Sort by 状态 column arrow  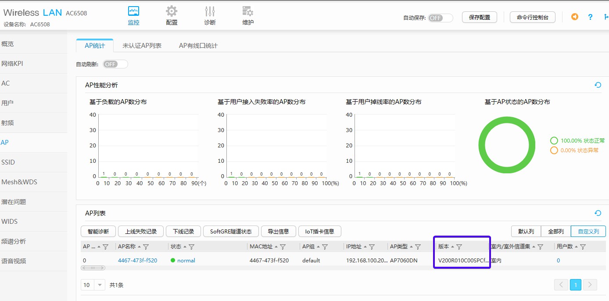(x=185, y=247)
